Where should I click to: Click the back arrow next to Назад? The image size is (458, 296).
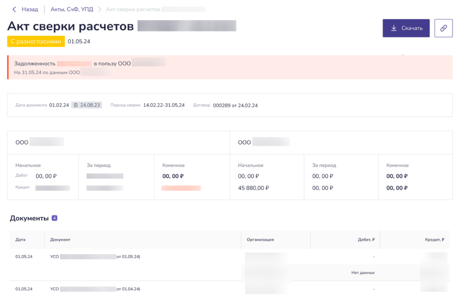(14, 9)
